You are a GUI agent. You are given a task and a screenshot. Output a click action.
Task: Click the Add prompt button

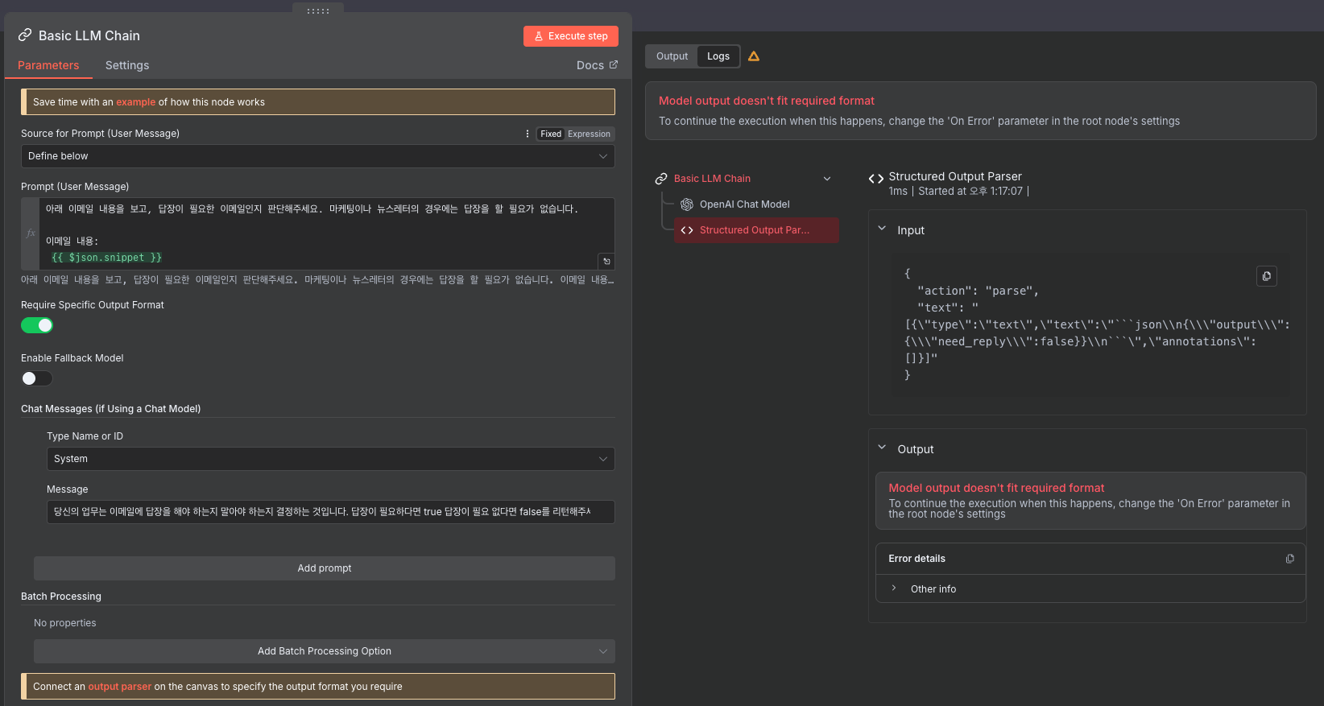pyautogui.click(x=324, y=568)
